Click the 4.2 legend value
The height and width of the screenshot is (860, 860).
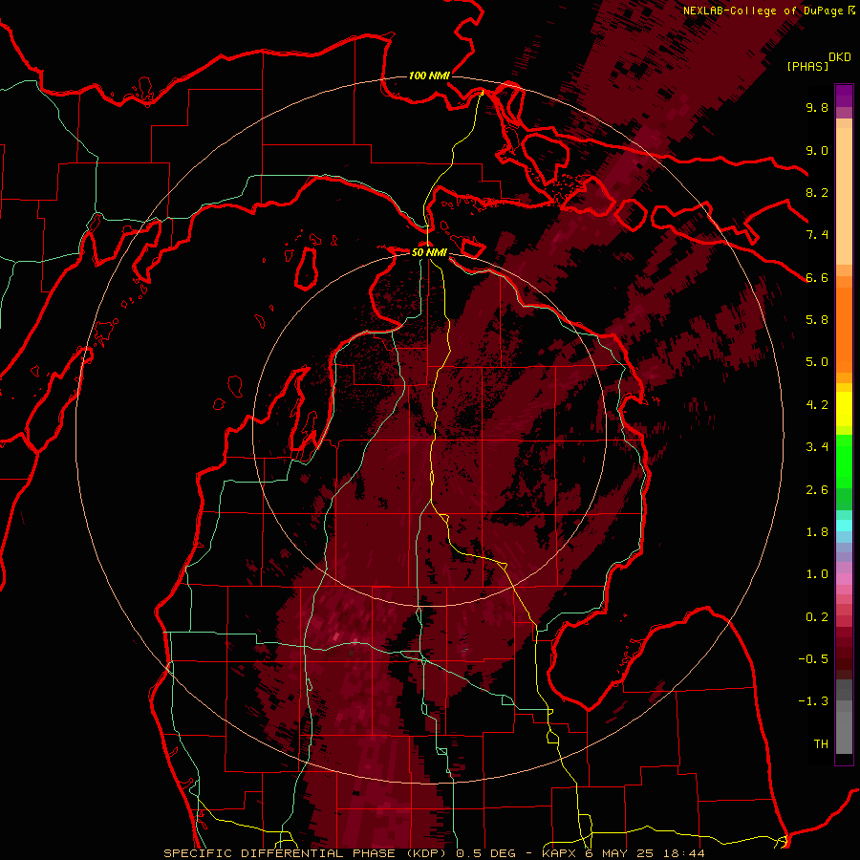point(817,405)
